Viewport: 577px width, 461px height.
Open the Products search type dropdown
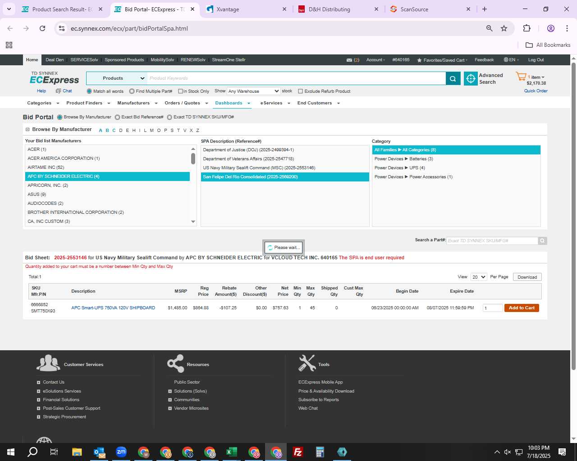click(116, 78)
